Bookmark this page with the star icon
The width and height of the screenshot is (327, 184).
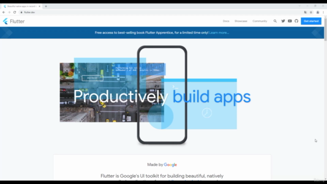(x=311, y=12)
